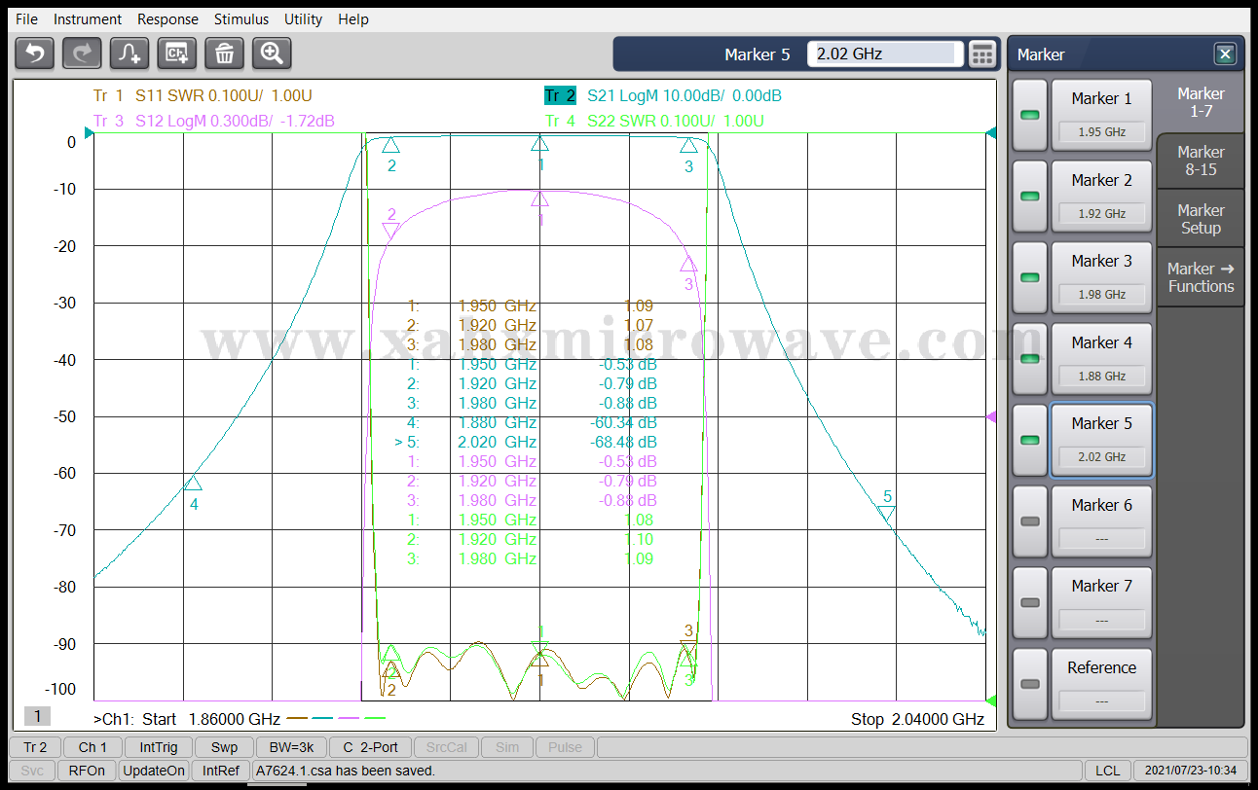The image size is (1258, 790).
Task: Open the Response menu
Action: pyautogui.click(x=167, y=19)
